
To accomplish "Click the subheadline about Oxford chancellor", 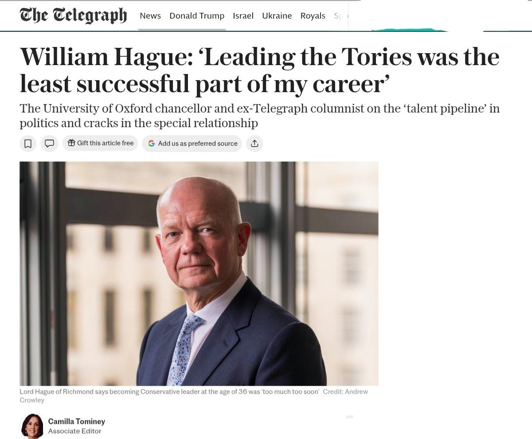I will coord(259,116).
